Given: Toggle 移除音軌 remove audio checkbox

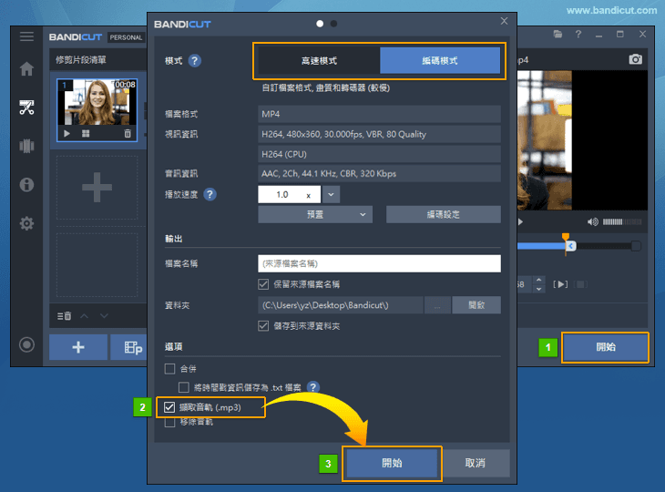Looking at the screenshot, I should click(169, 422).
